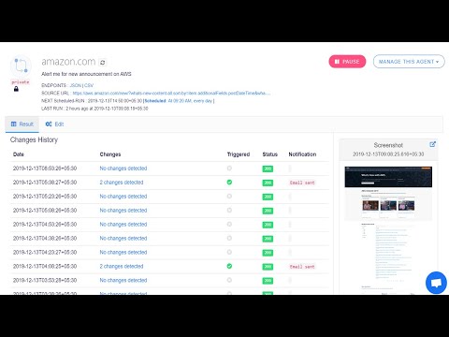The width and height of the screenshot is (449, 337).
Task: Open the chat support bubble
Action: pos(436,283)
